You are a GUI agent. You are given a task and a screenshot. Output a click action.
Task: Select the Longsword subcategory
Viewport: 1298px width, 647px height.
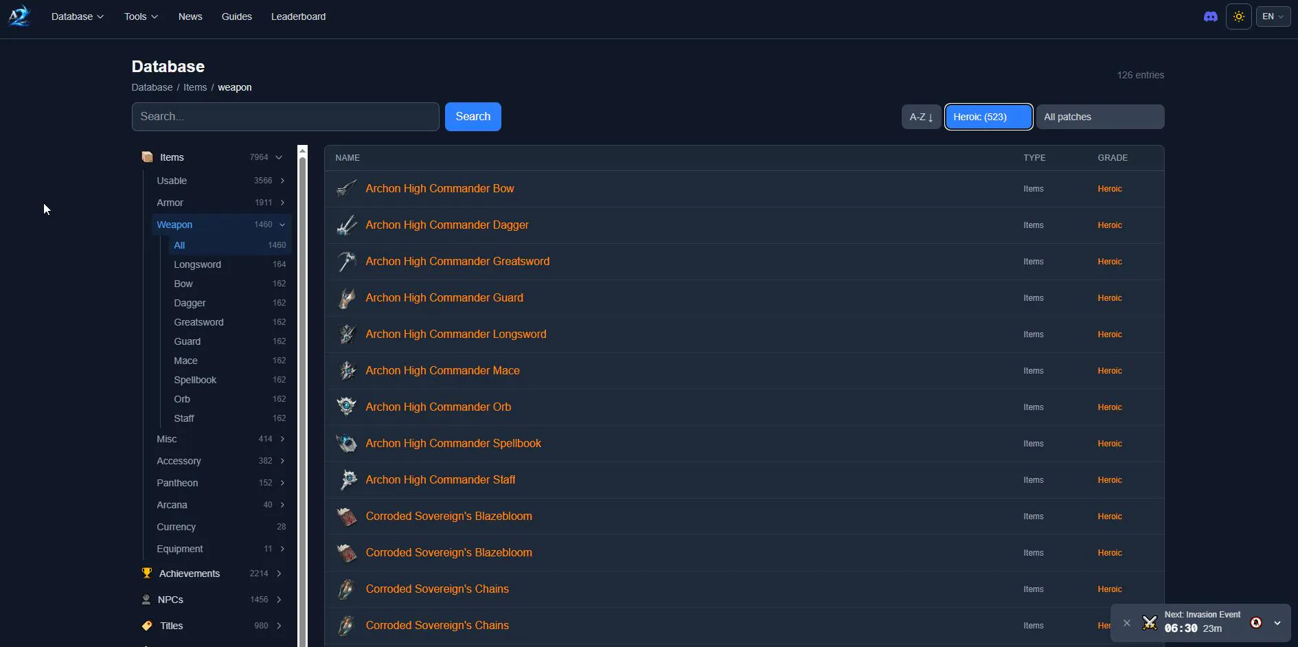click(x=230, y=264)
